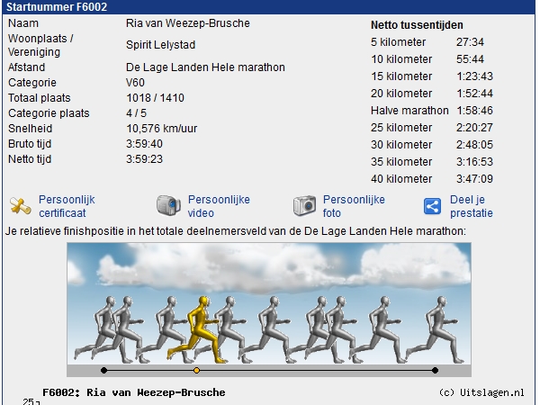Screen dimensions: 540x405
Task: Click the Halve marathon time 1:58:46
Action: click(x=474, y=111)
